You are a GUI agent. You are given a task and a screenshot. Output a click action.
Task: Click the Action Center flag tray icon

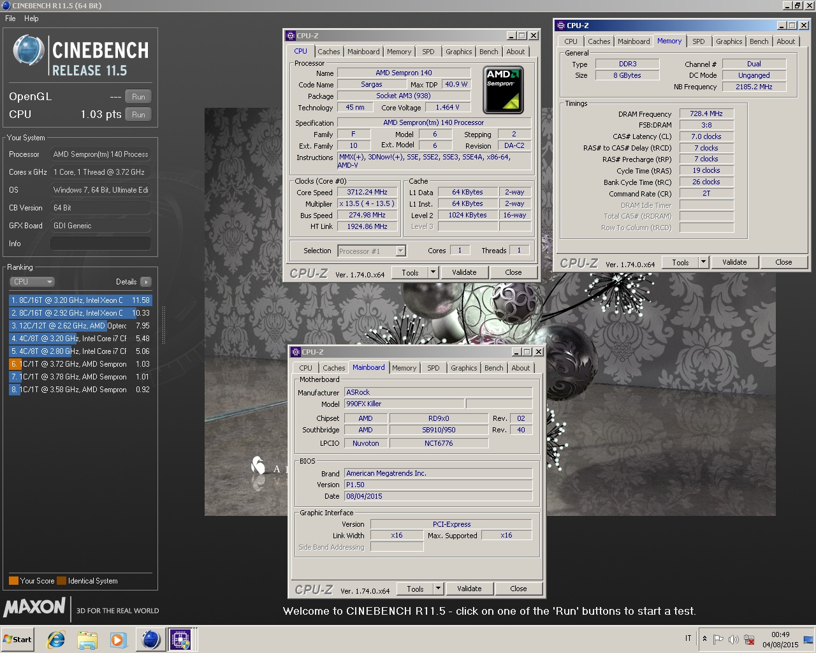click(718, 639)
